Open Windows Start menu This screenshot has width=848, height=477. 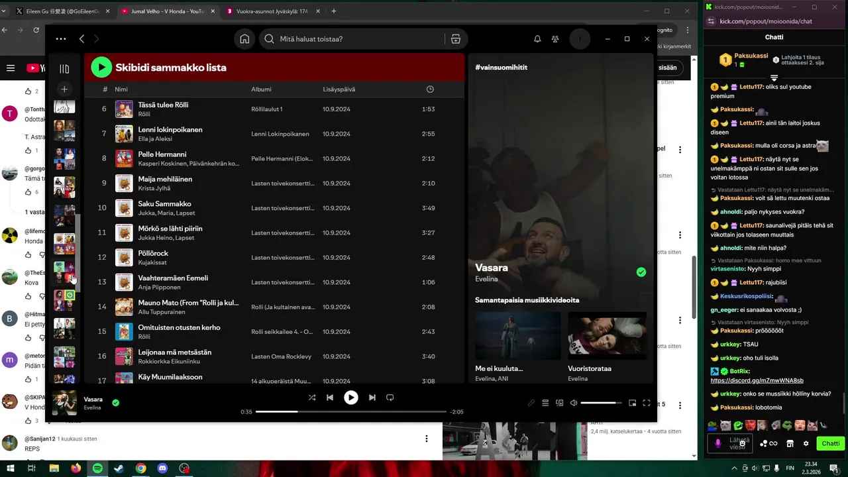click(11, 468)
